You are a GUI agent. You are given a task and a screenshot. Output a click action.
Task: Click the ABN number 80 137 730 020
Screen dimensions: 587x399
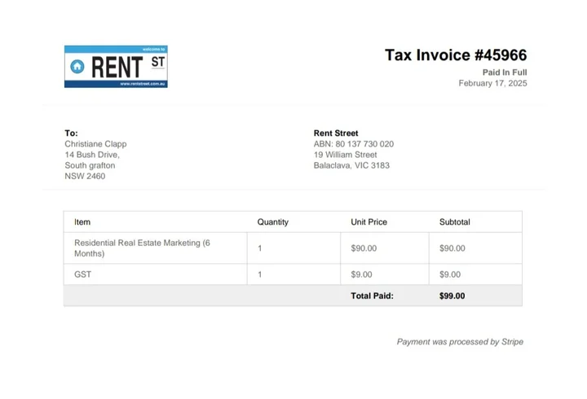pos(354,144)
